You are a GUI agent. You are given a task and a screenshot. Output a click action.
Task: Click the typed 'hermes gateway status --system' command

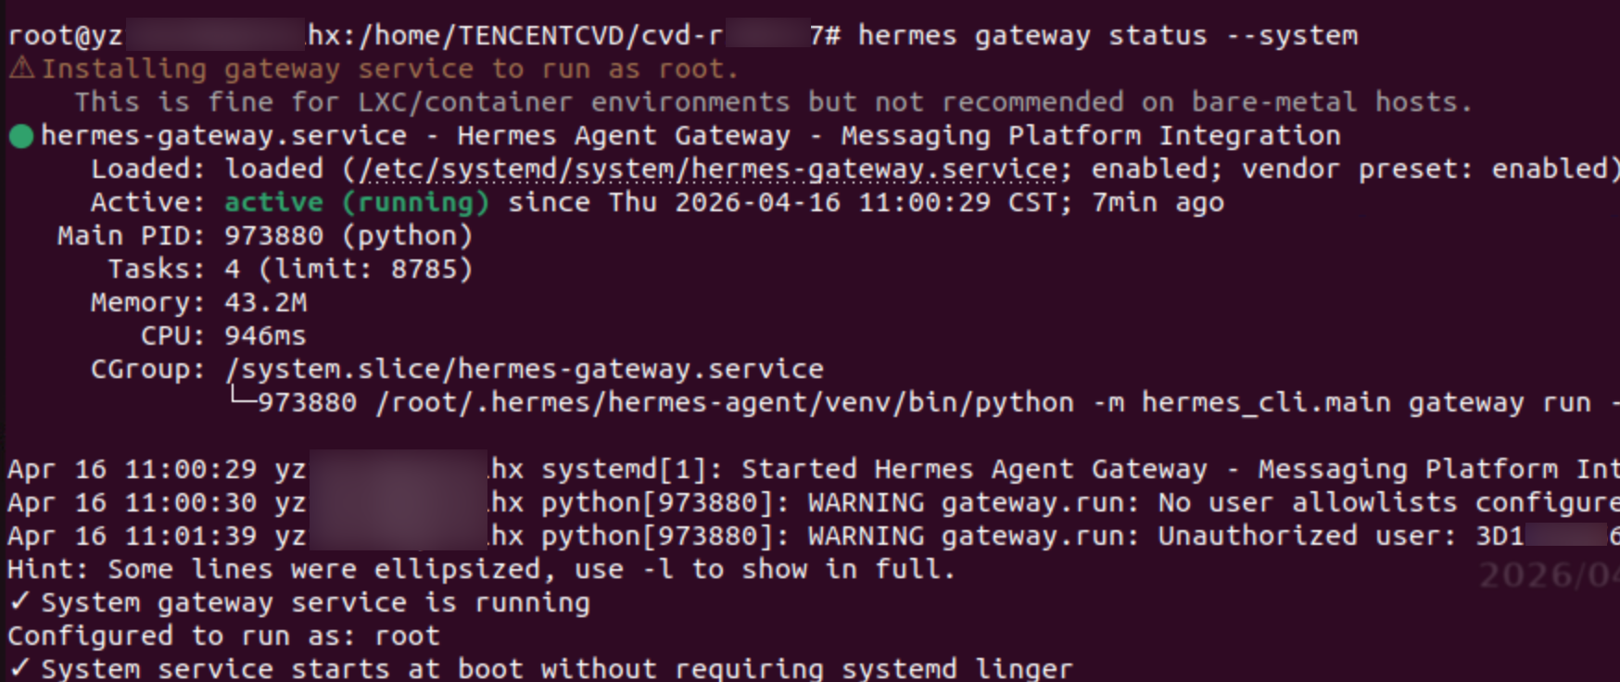[1107, 35]
